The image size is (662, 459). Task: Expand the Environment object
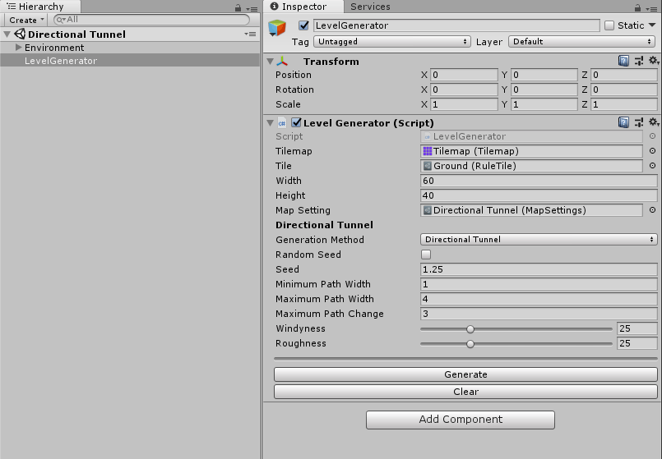pyautogui.click(x=18, y=47)
